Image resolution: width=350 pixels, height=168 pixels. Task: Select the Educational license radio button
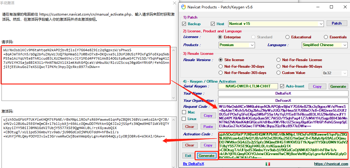pyautogui.click(x=288, y=37)
